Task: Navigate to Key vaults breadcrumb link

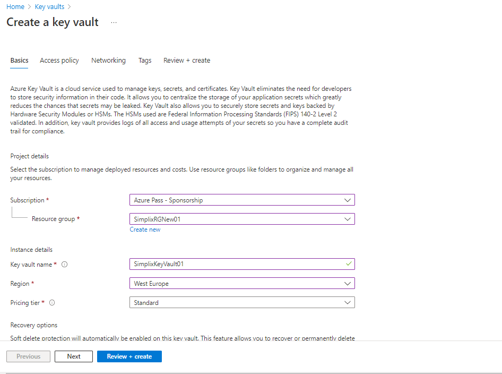Action: click(x=49, y=7)
